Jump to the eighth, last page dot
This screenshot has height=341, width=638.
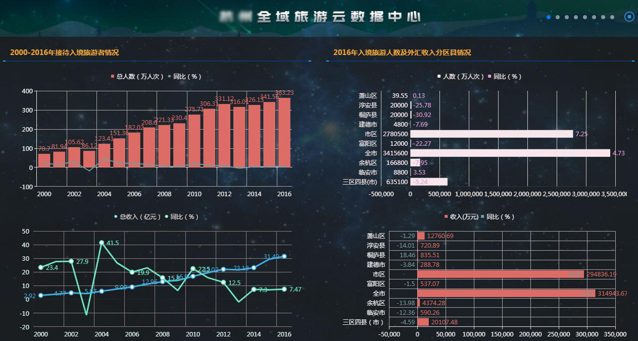[612, 17]
